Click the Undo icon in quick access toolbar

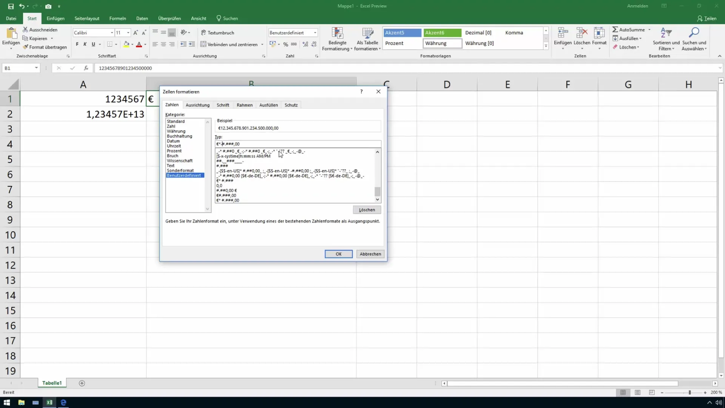[x=22, y=6]
